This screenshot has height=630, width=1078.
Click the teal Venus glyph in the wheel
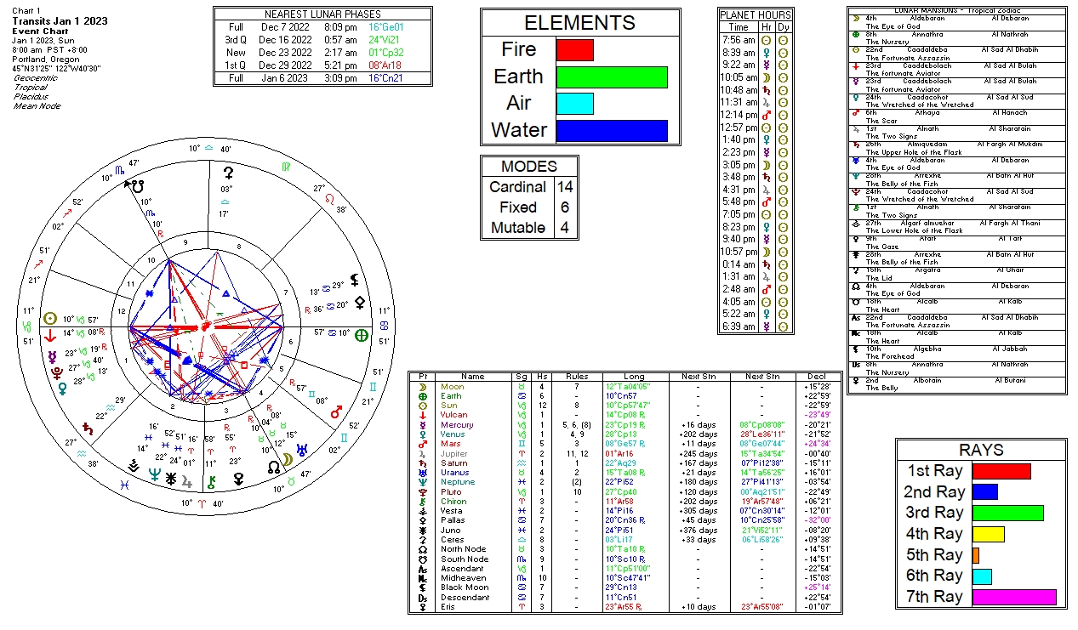(x=62, y=389)
